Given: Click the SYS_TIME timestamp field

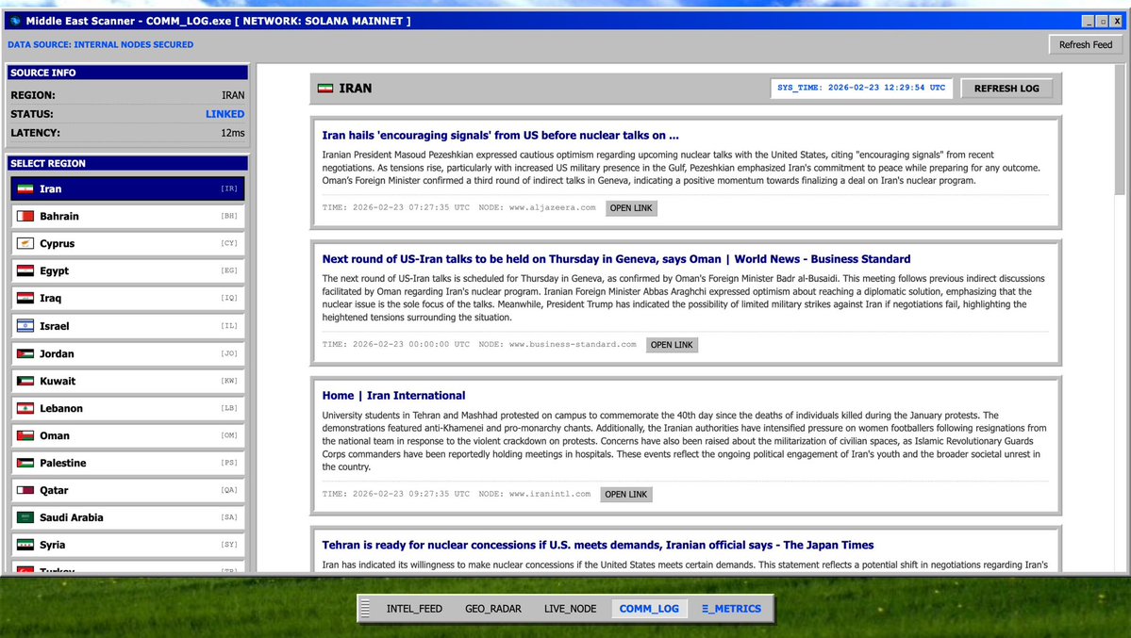Looking at the screenshot, I should [861, 88].
